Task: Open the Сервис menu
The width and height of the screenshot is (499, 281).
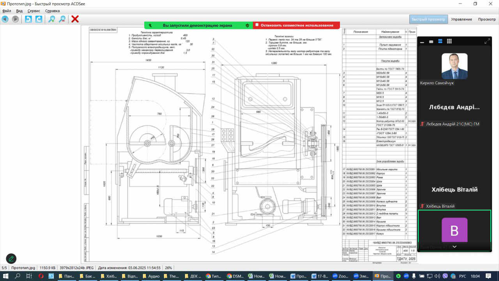Action: [34, 11]
